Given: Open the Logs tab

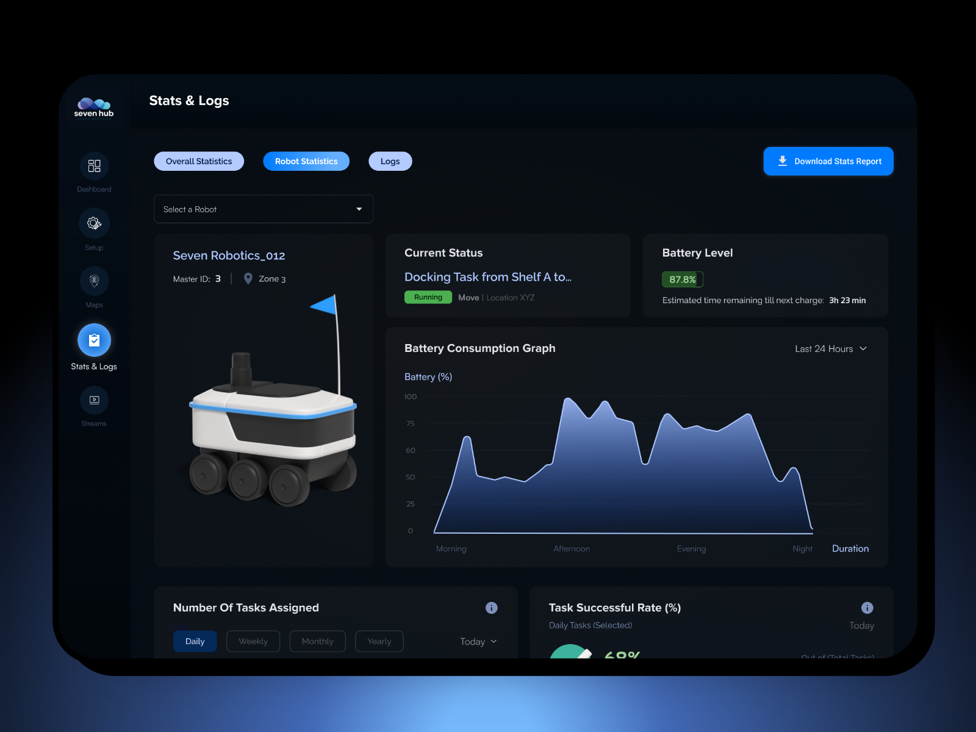Looking at the screenshot, I should 390,161.
